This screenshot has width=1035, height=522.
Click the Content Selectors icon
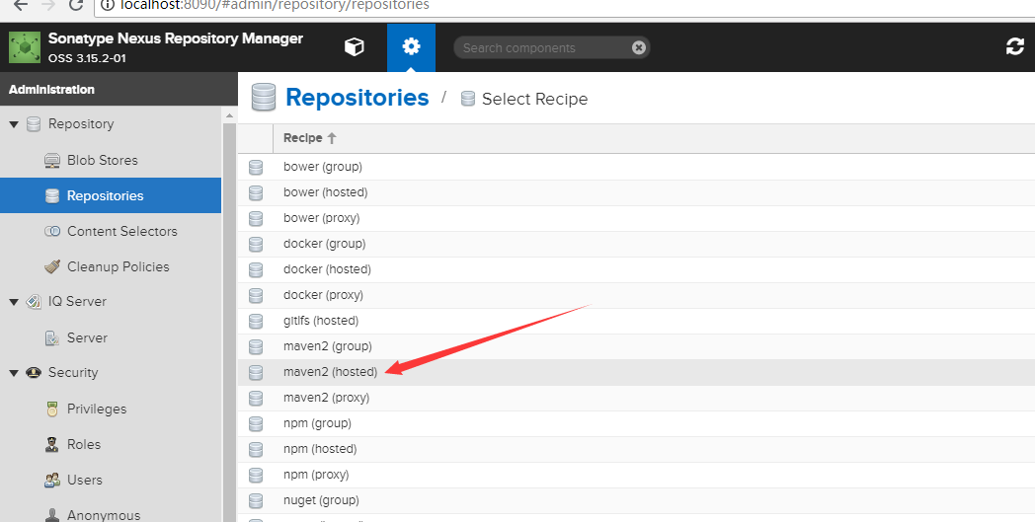coord(52,231)
